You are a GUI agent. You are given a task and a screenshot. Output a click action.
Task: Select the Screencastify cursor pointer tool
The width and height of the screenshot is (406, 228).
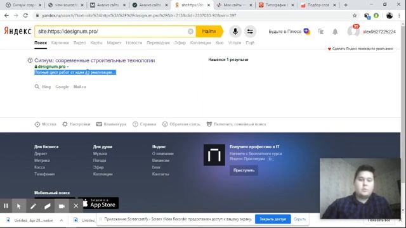(19, 206)
